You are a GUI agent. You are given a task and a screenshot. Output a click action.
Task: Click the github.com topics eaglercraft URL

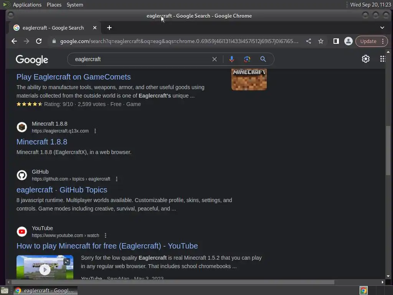coord(71,179)
